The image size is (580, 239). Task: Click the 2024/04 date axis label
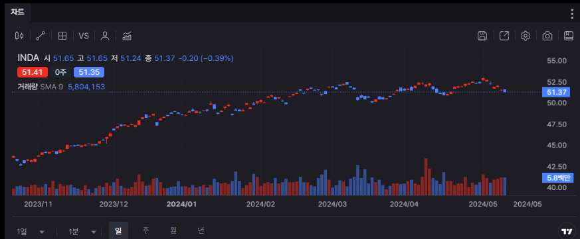pos(405,204)
